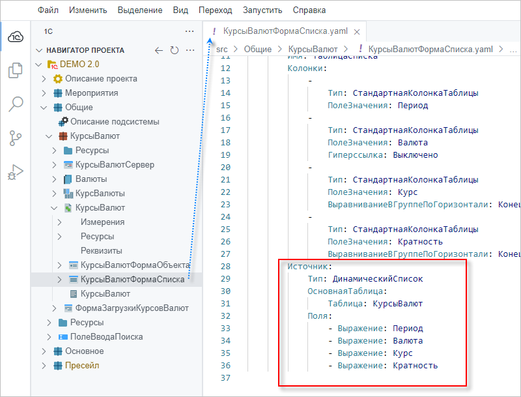Viewport: 521px width, 397px height.
Task: Open the Explorer files icon
Action: coord(16,70)
